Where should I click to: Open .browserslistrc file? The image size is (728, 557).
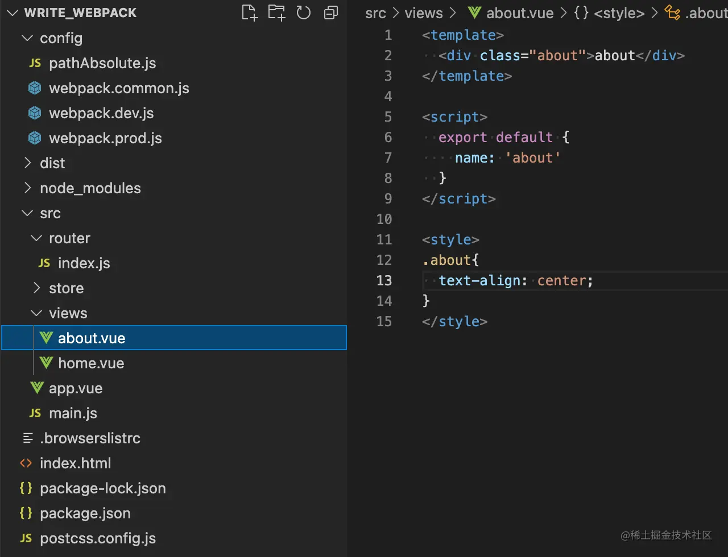[173, 438]
